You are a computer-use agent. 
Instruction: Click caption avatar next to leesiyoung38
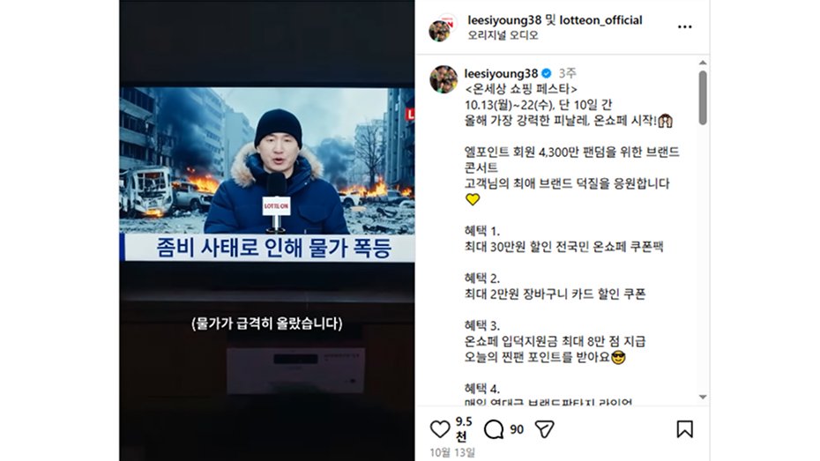(x=444, y=79)
